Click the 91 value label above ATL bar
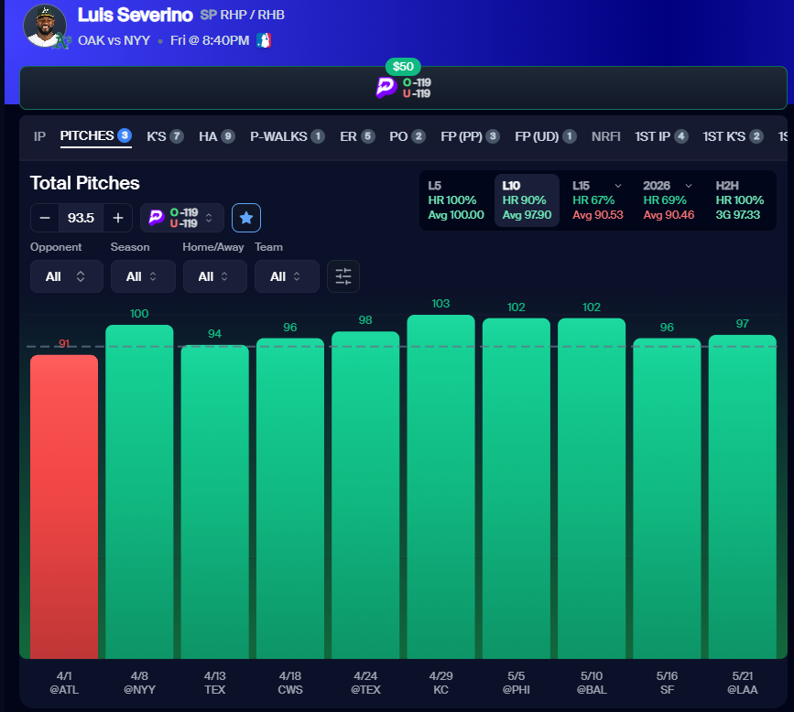This screenshot has width=794, height=712. tap(64, 343)
